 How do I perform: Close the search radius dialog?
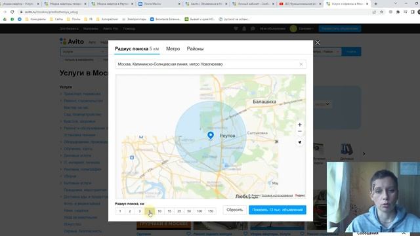pyautogui.click(x=318, y=43)
